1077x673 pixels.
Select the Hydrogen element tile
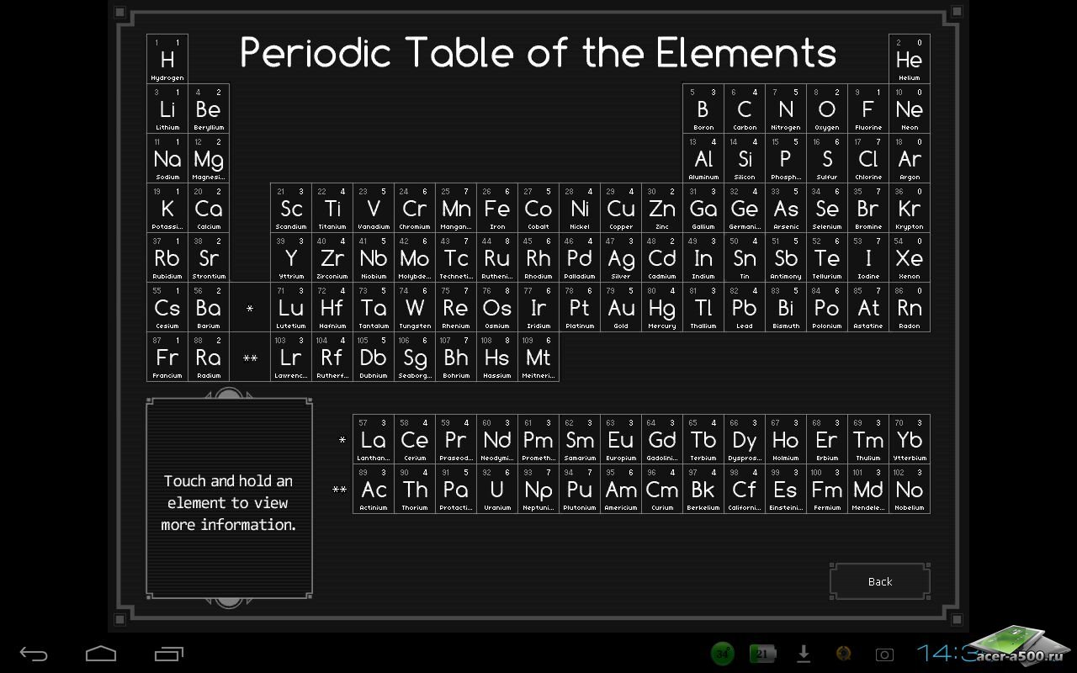167,59
